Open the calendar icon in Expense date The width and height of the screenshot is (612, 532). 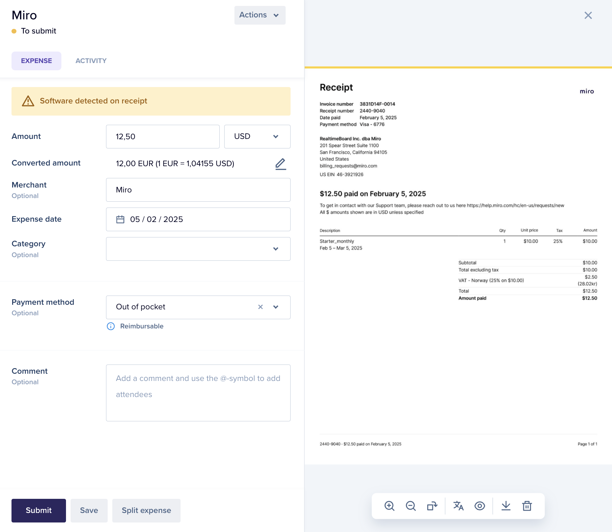pos(120,219)
